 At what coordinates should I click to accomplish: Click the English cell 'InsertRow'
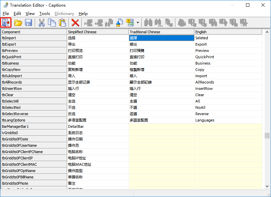pos(228,89)
